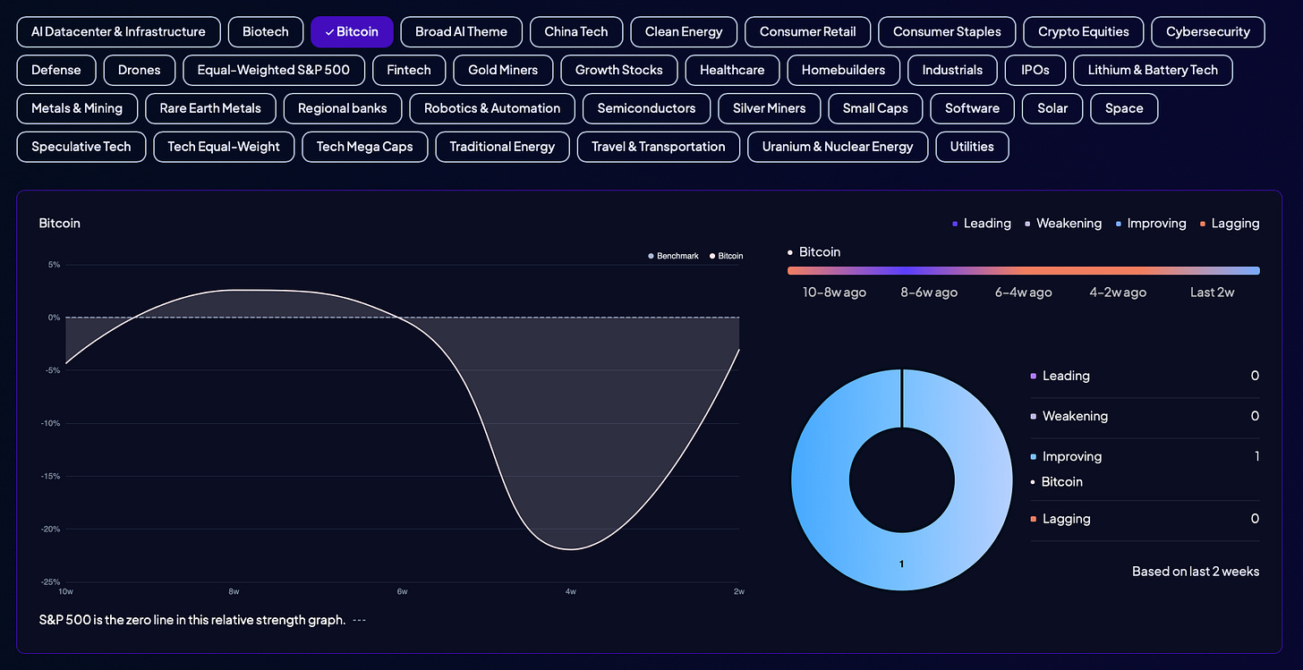Select the Utilities chip
The width and height of the screenshot is (1303, 670).
972,147
